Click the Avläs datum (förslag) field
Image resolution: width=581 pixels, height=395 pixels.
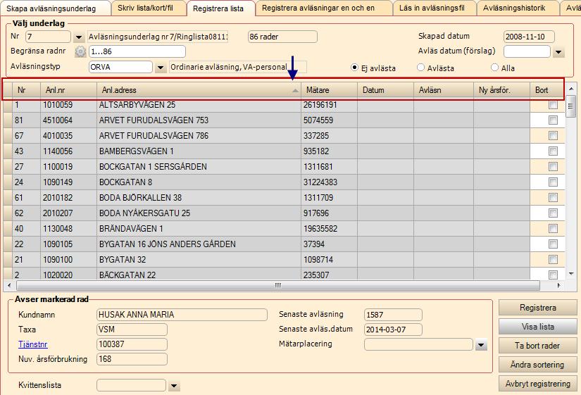(527, 51)
